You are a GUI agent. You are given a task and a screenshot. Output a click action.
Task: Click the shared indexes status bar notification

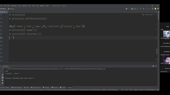(x=59, y=90)
